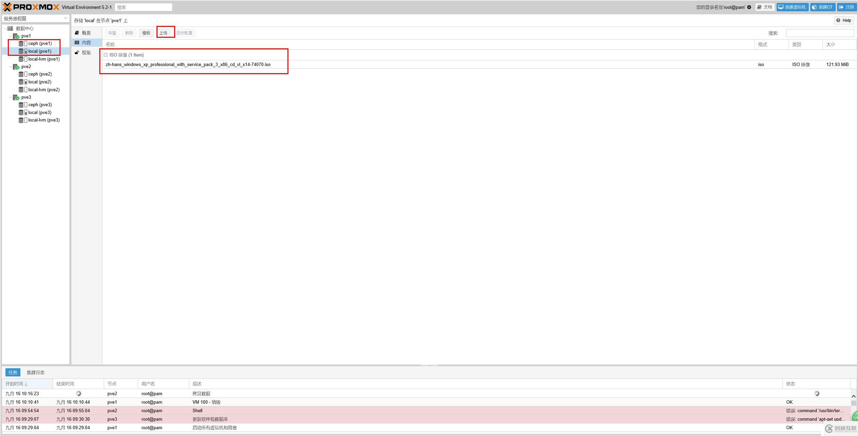Open the Help button with question icon
Viewport: 858px width, 436px height.
[x=844, y=20]
